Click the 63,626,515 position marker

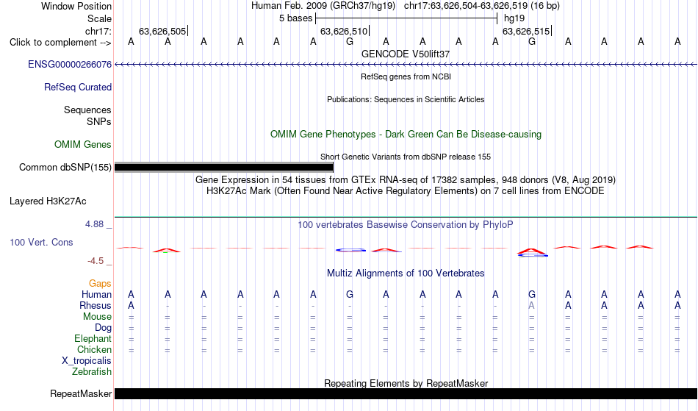click(526, 31)
